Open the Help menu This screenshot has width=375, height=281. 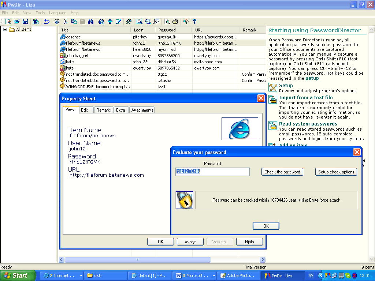(74, 13)
